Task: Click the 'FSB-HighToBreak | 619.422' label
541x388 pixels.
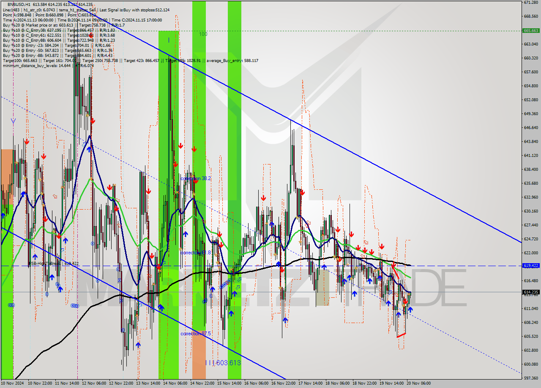Action: pyautogui.click(x=54, y=263)
